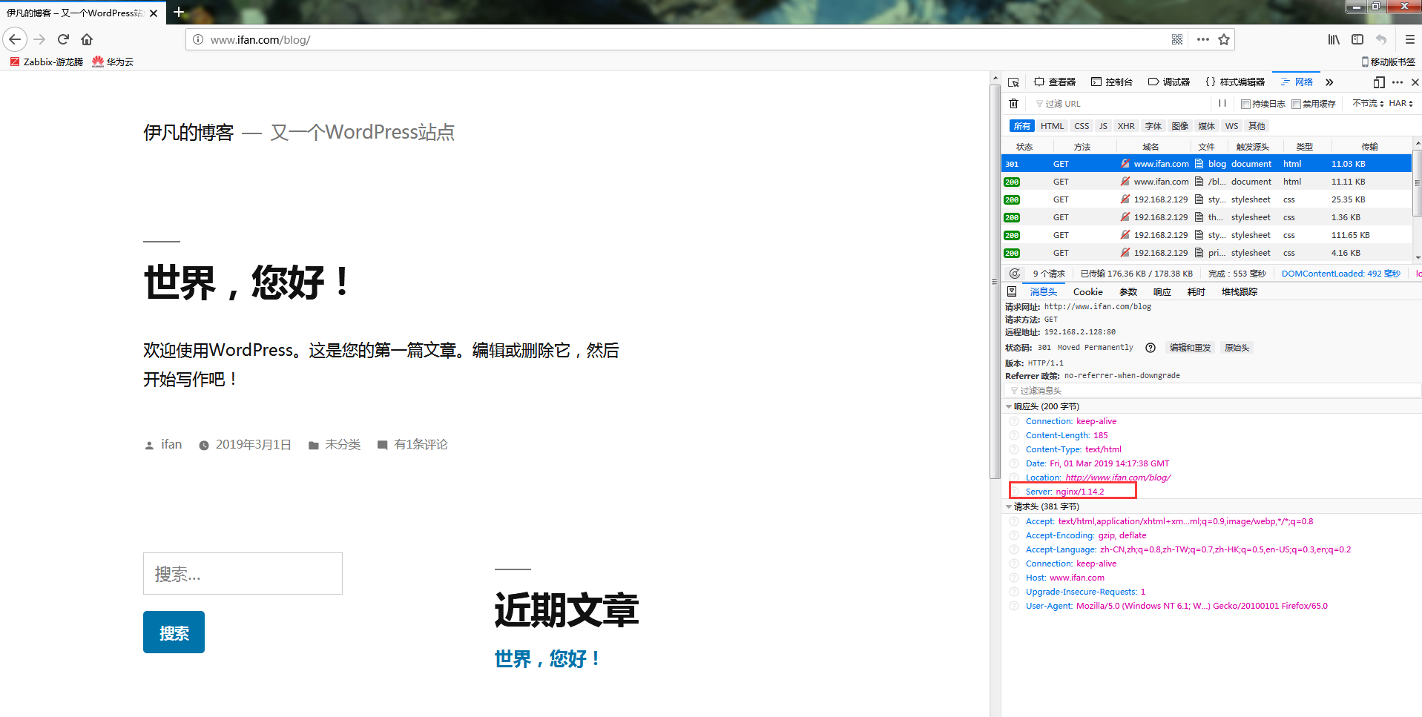Image resolution: width=1422 pixels, height=717 pixels.
Task: Show site information for www.ifan.com
Action: click(198, 39)
